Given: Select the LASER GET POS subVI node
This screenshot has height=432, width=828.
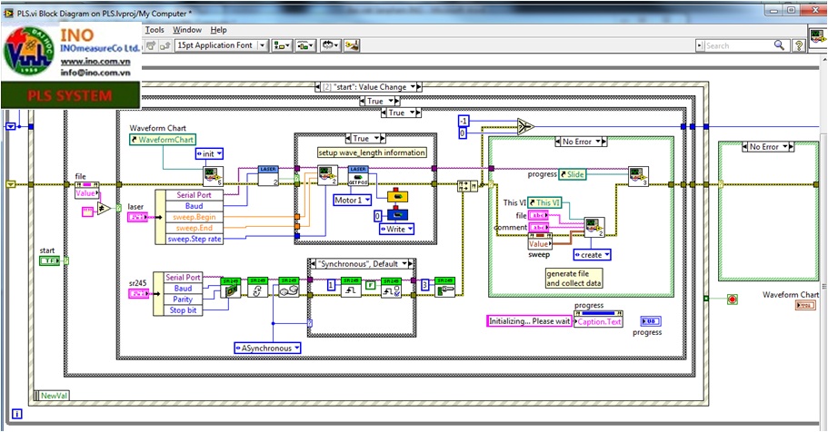Looking at the screenshot, I should click(359, 174).
